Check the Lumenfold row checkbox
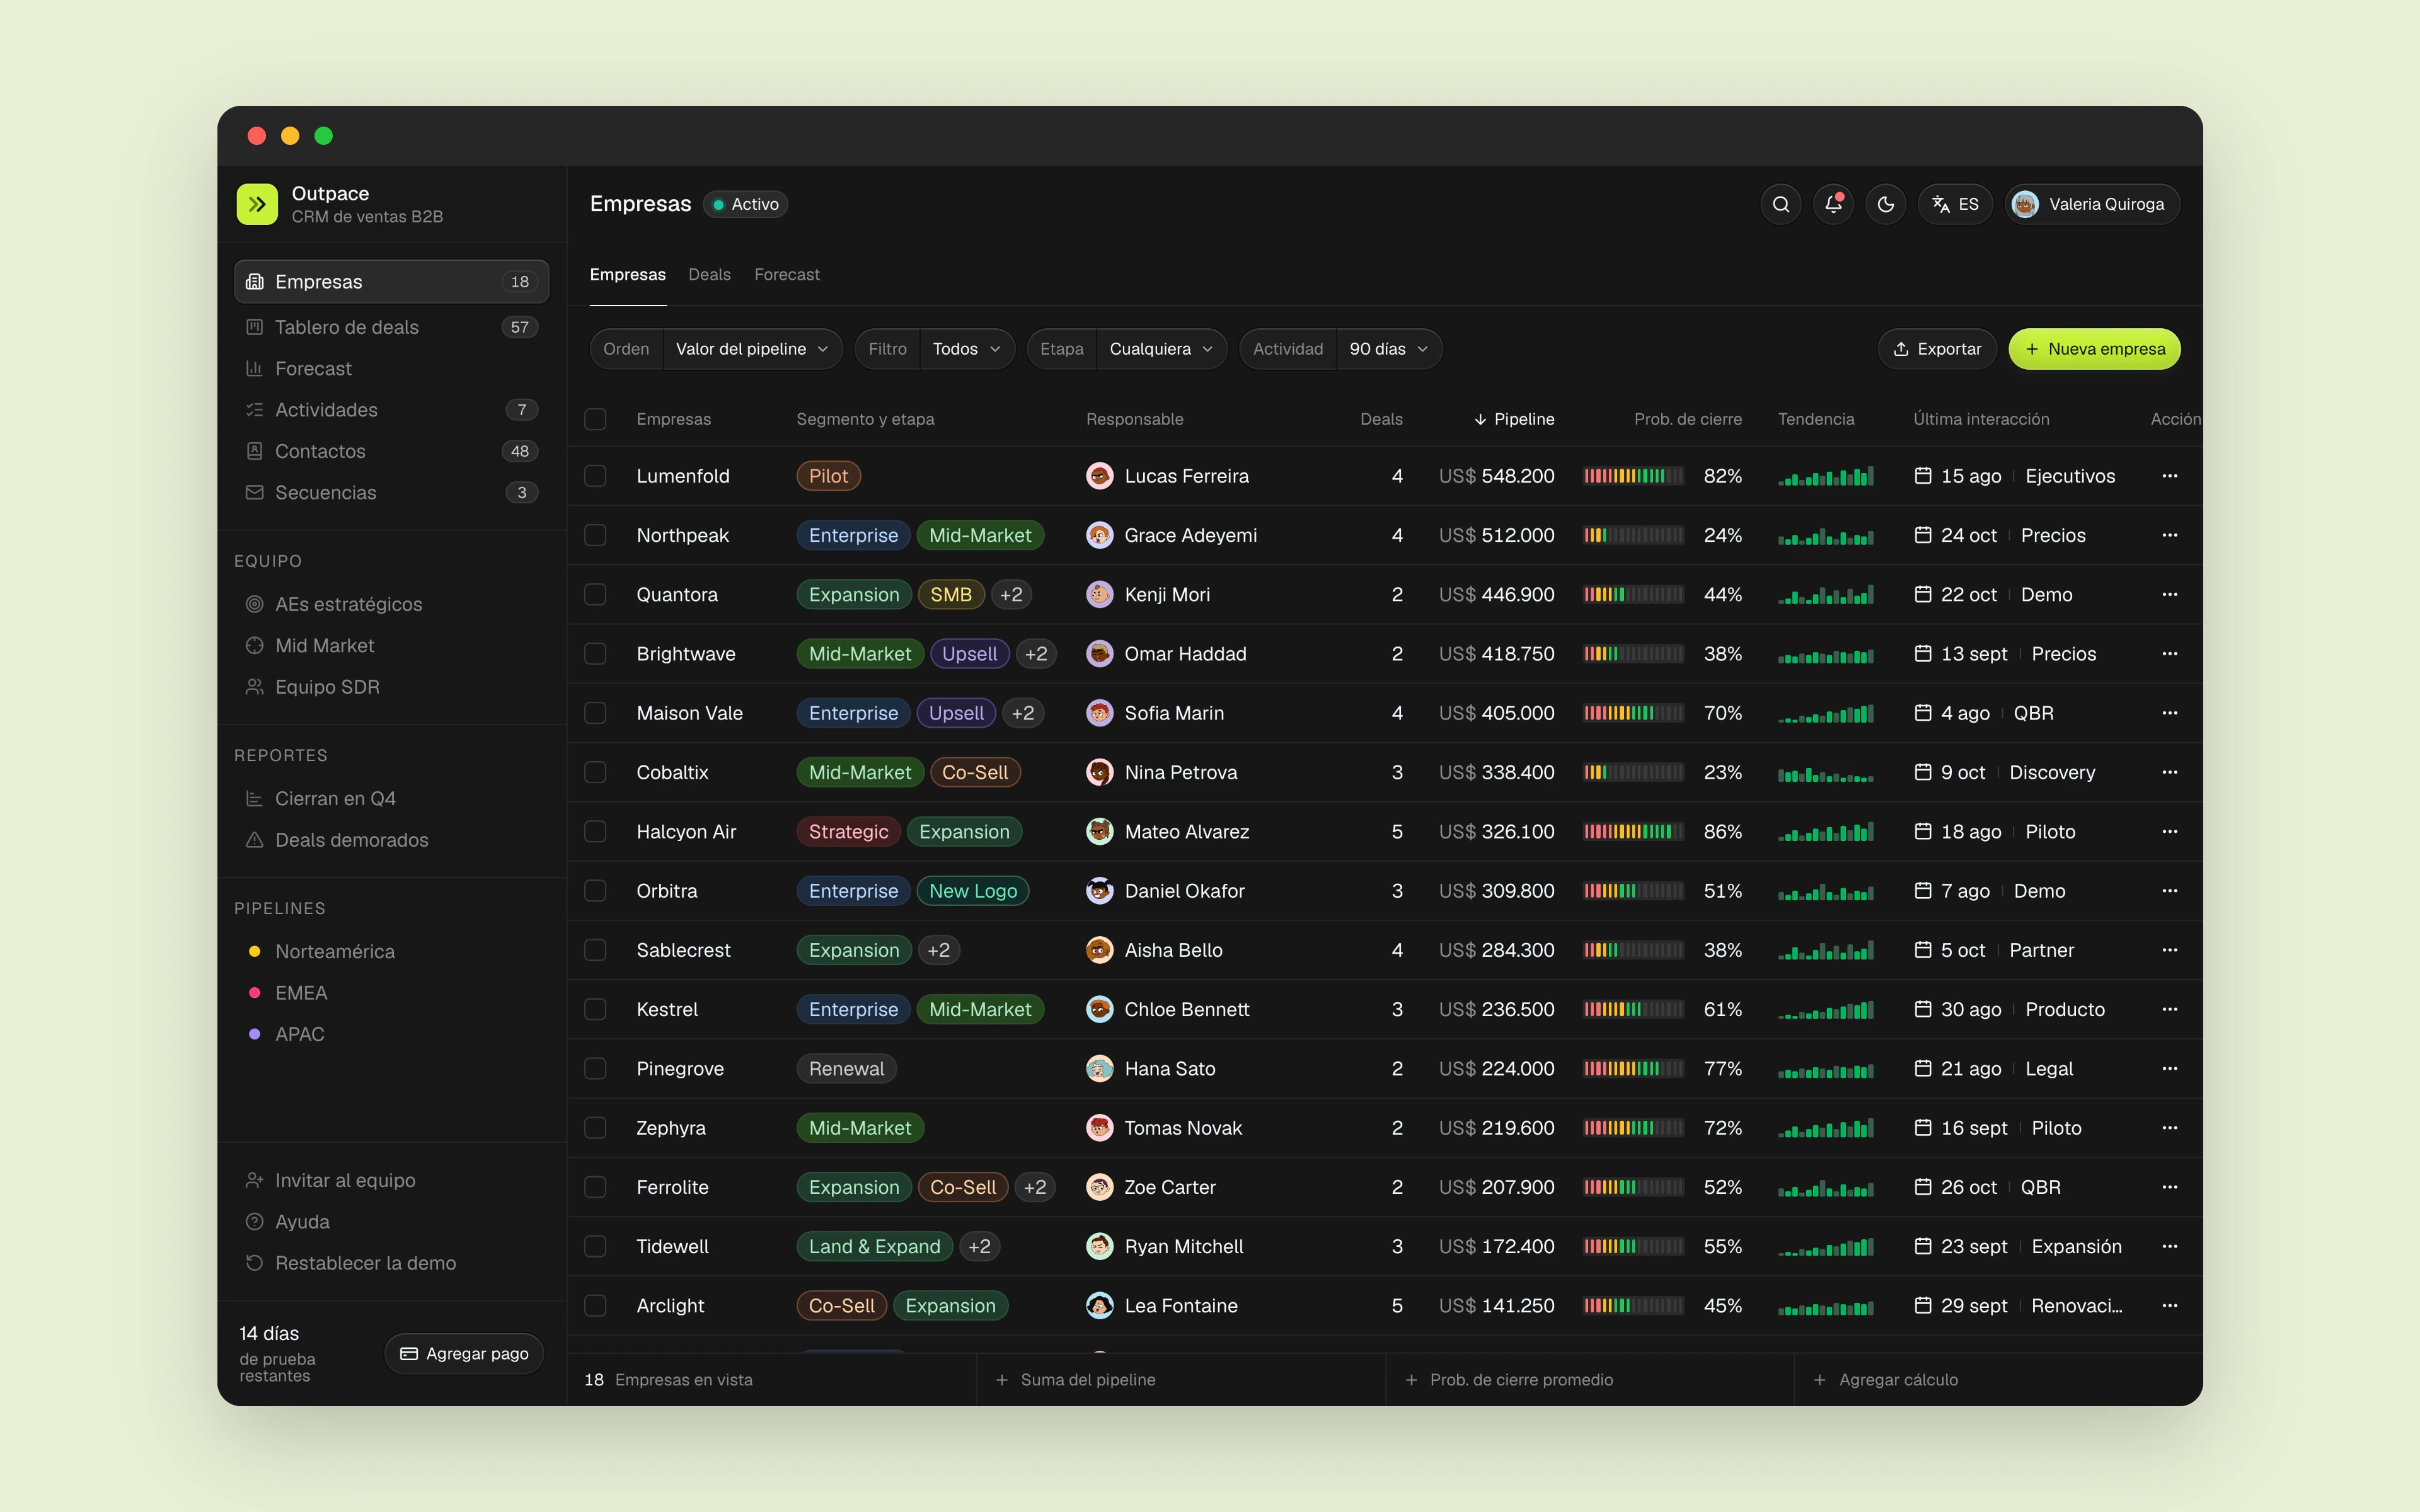Screen dimensions: 2420x1512 coord(595,476)
